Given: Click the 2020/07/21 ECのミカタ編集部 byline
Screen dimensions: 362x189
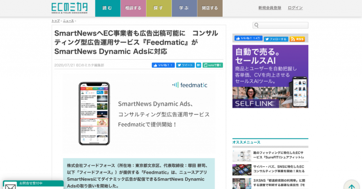Looking at the screenshot, I should point(79,65).
